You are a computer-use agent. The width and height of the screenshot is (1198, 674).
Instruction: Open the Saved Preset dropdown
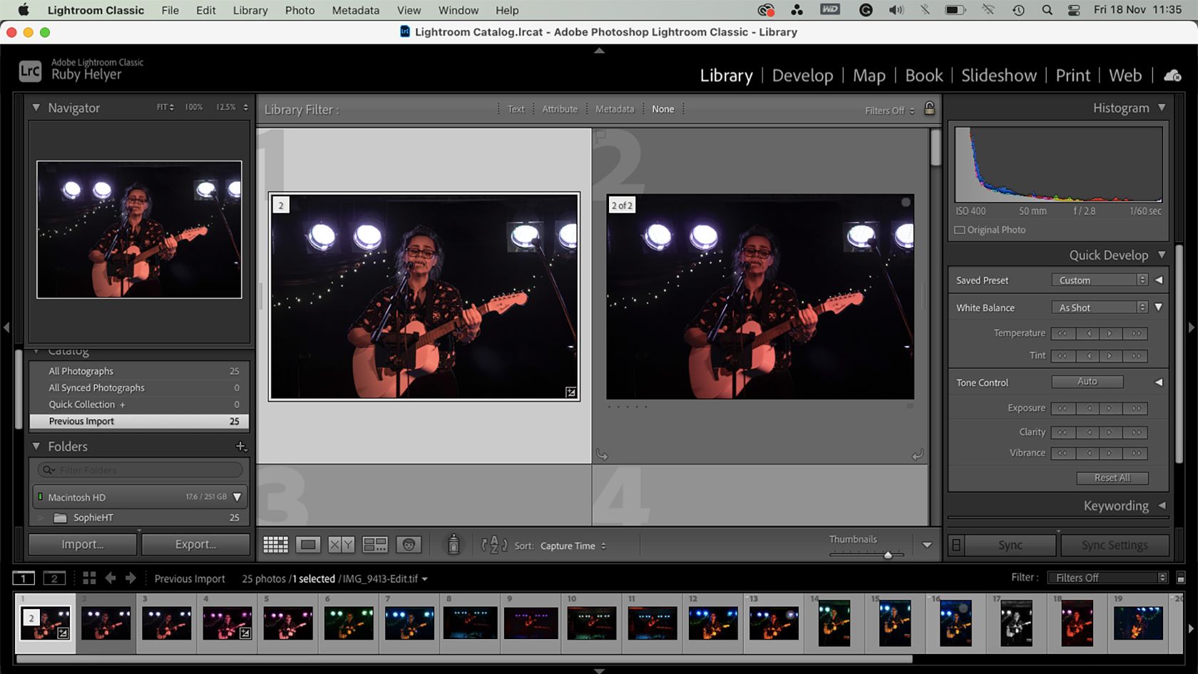[x=1100, y=280]
